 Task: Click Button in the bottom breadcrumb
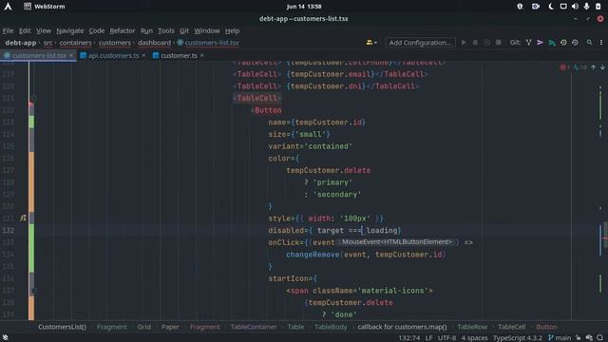pyautogui.click(x=547, y=327)
